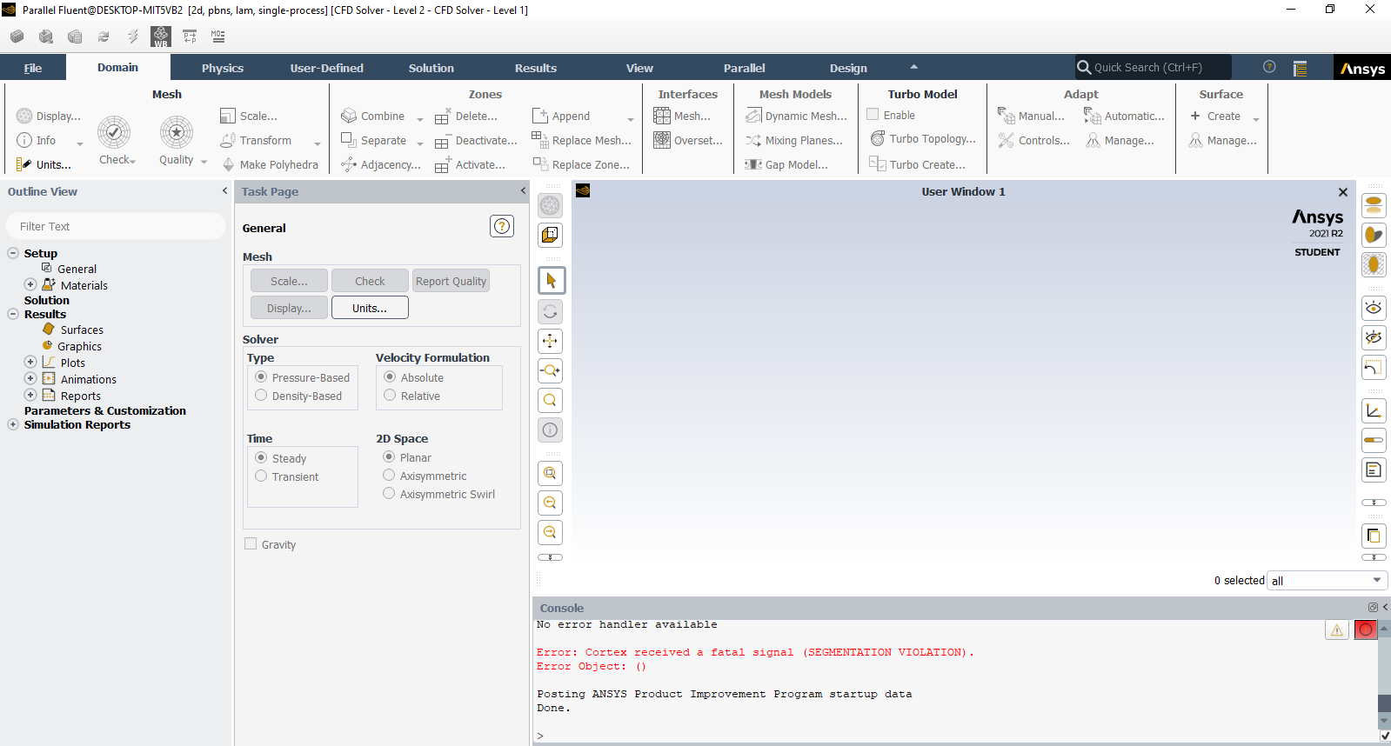The width and height of the screenshot is (1391, 746).
Task: Click the read mesh cube toolbar icon
Action: coord(17,37)
